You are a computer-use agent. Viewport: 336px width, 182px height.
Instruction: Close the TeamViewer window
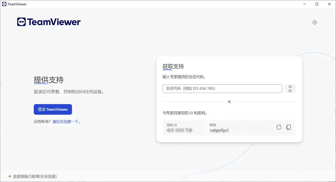(329, 4)
